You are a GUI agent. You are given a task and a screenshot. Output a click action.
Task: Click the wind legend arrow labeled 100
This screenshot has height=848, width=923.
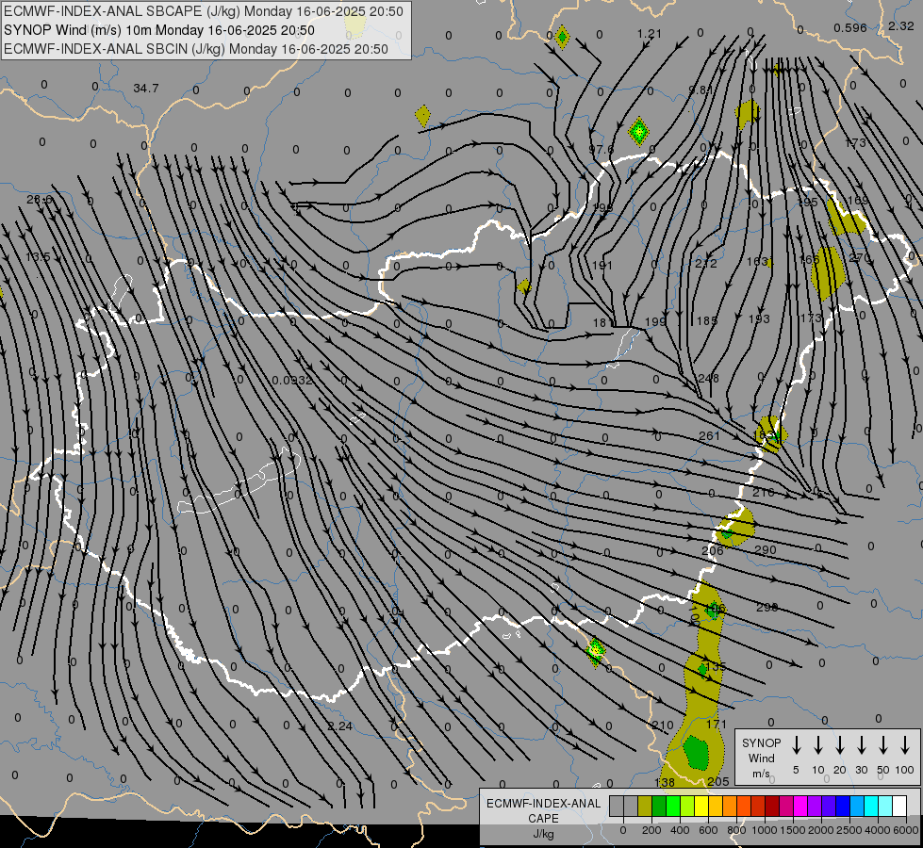[905, 745]
